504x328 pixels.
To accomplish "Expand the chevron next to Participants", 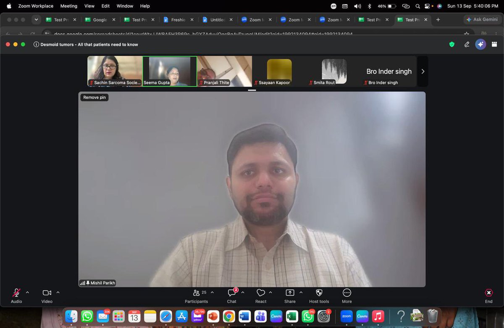I will pyautogui.click(x=212, y=292).
